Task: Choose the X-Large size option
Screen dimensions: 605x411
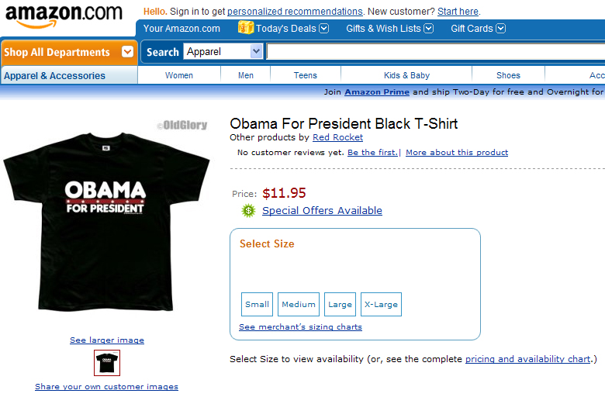Action: coord(381,304)
